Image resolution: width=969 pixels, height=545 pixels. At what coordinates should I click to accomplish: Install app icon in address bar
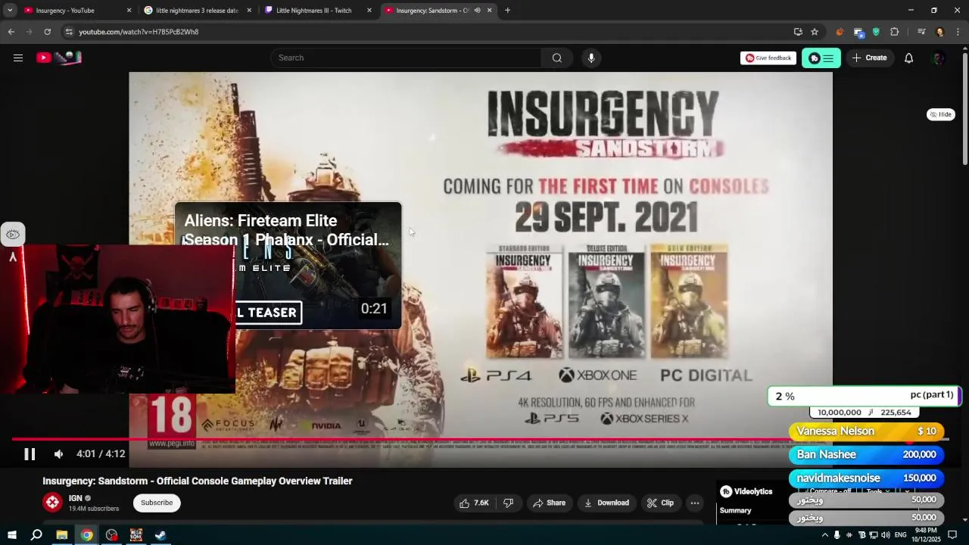point(798,32)
